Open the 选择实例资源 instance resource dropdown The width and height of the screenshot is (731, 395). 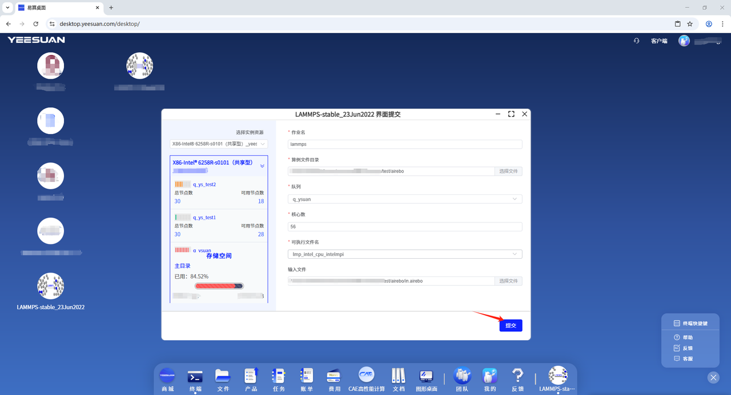[x=219, y=144]
